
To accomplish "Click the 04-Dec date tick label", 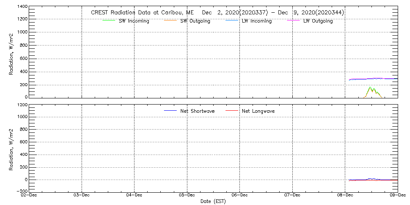I will [134, 196].
